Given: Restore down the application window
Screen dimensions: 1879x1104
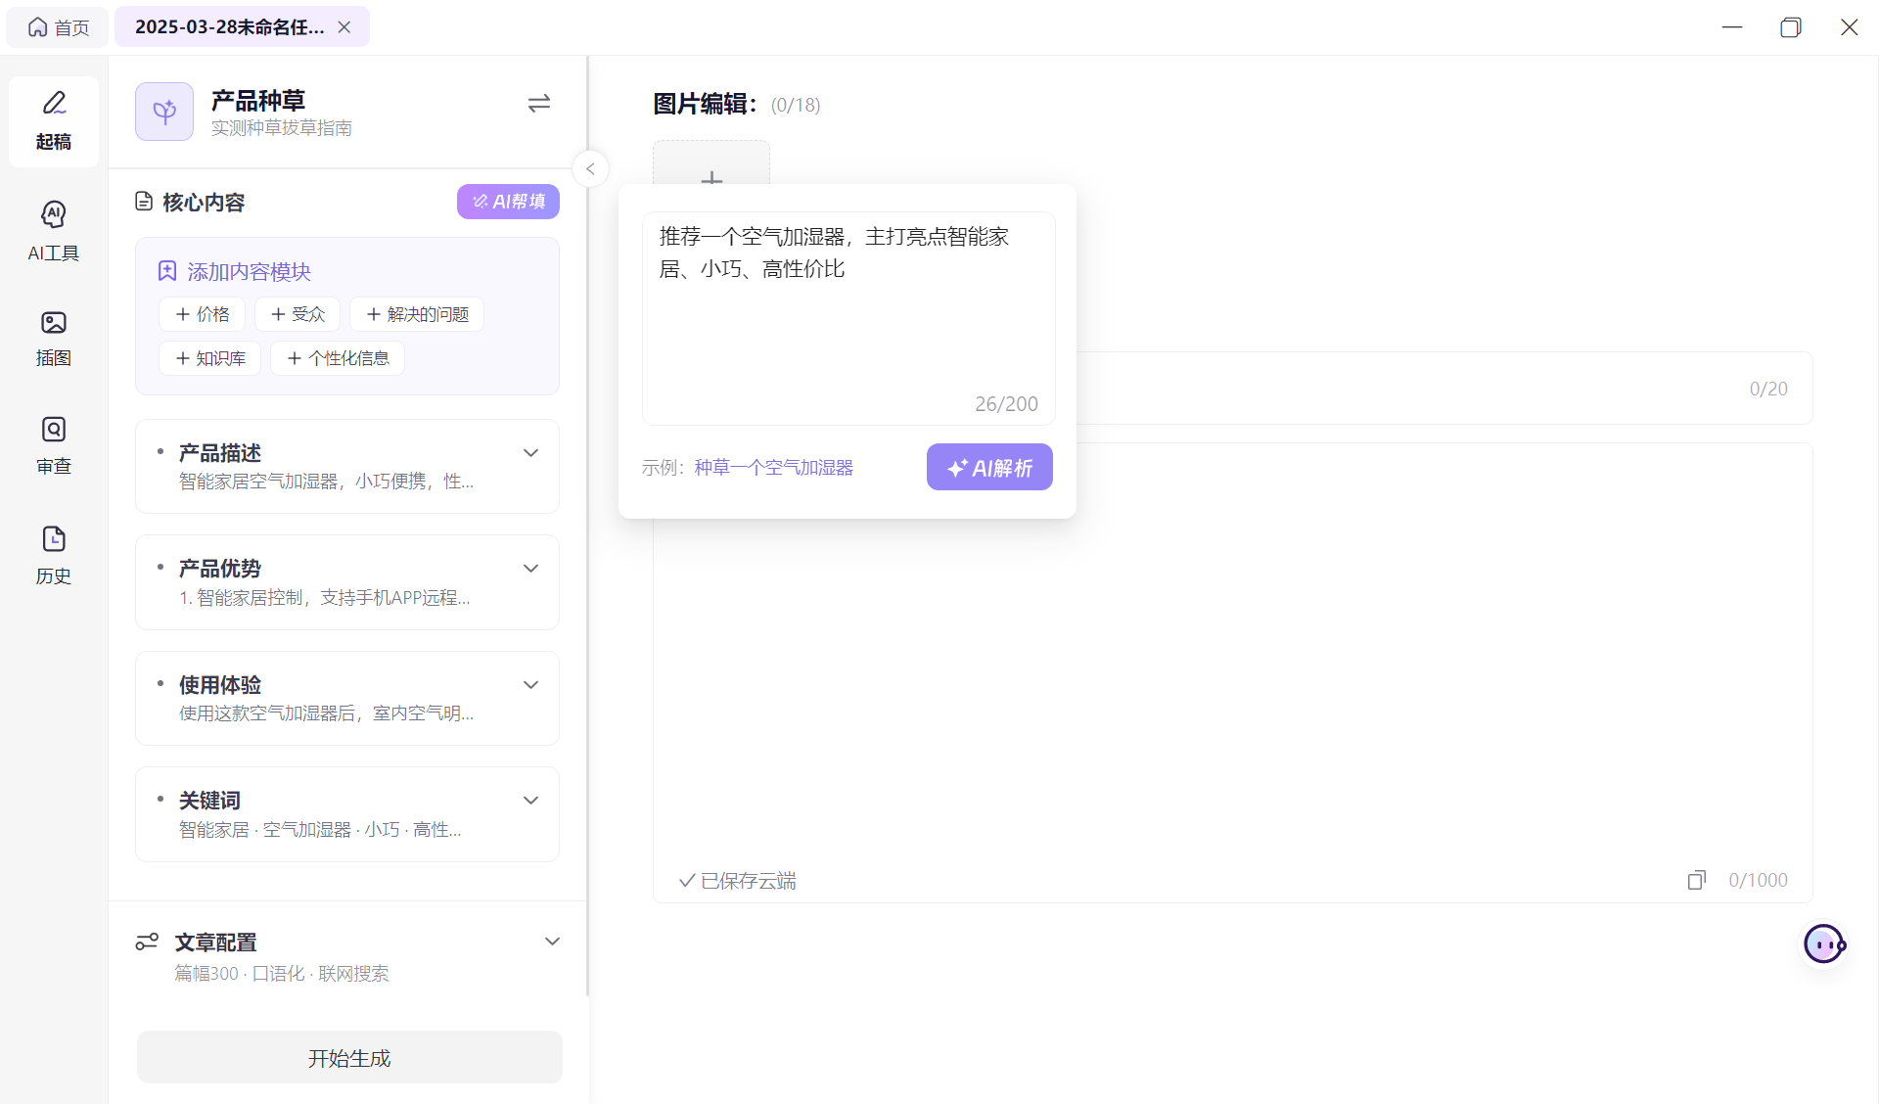Looking at the screenshot, I should [1791, 27].
